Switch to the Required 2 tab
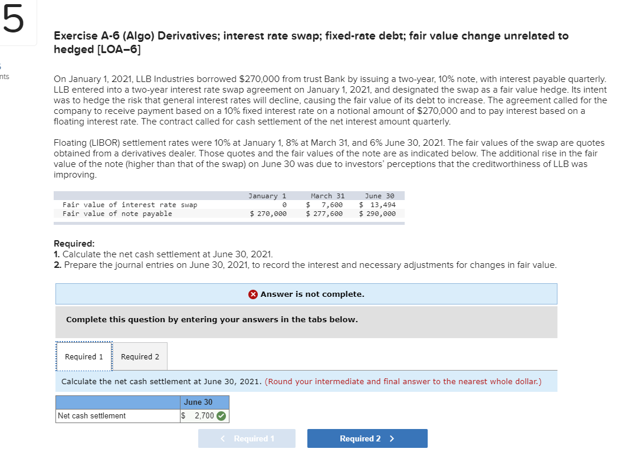 pyautogui.click(x=140, y=356)
